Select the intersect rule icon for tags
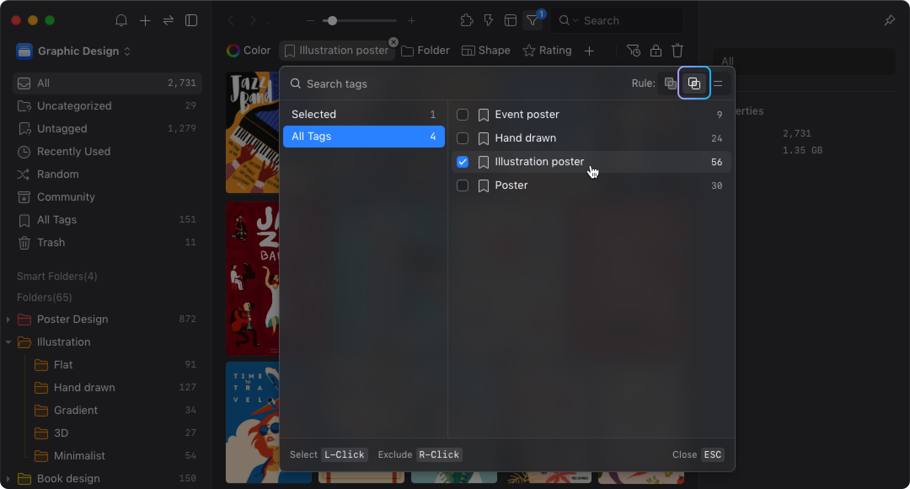 (x=694, y=84)
